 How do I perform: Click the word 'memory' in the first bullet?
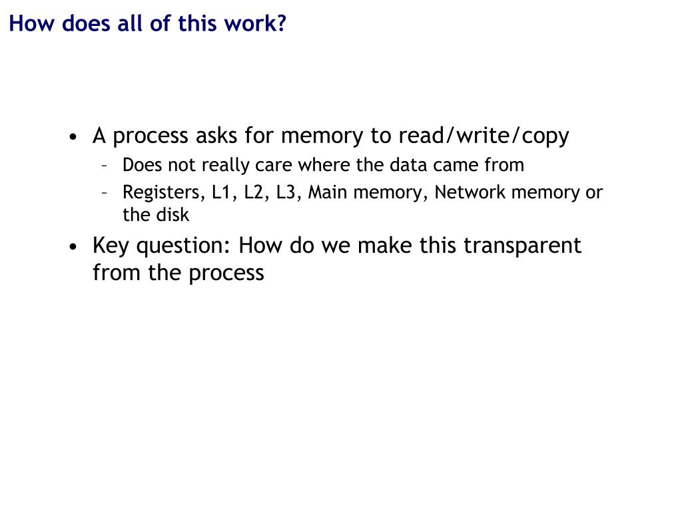point(322,136)
